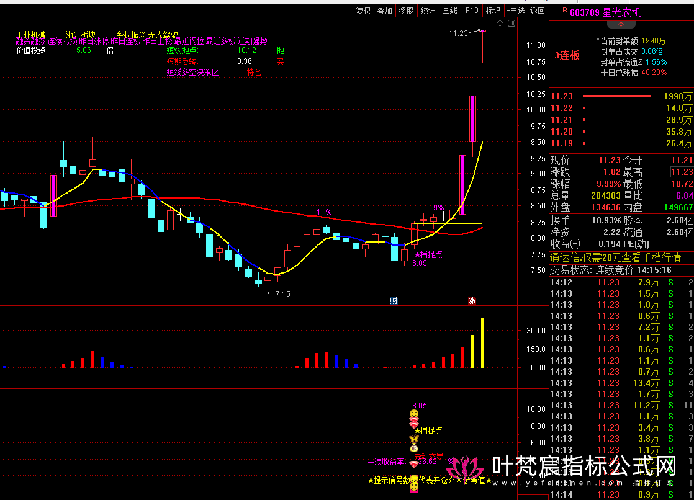Image resolution: width=694 pixels, height=500 pixels.
Task: Click the tall pink candlestick near 10.00
Action: 472,118
